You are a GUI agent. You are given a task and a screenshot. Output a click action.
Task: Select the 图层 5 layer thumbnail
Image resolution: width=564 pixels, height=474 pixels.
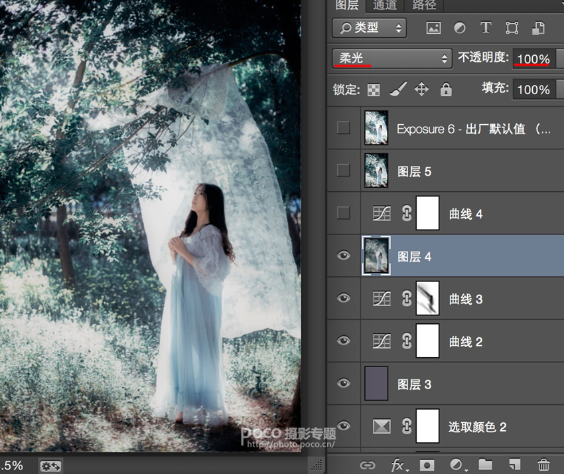pos(376,170)
